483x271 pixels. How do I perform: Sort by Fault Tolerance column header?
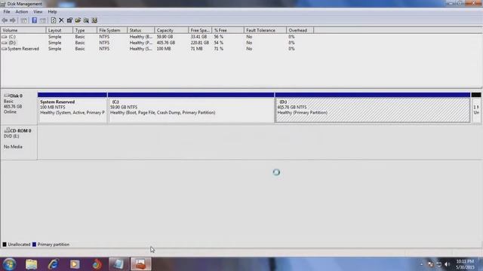point(265,30)
